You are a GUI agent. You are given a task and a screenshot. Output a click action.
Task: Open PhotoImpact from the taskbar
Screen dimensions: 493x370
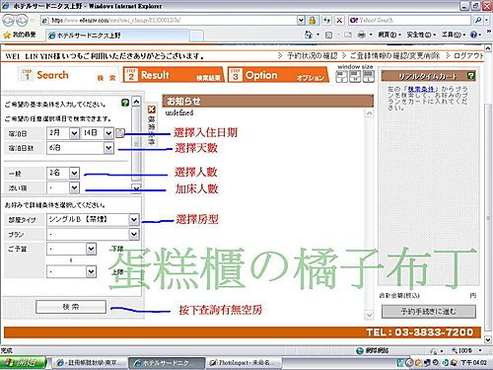click(244, 363)
